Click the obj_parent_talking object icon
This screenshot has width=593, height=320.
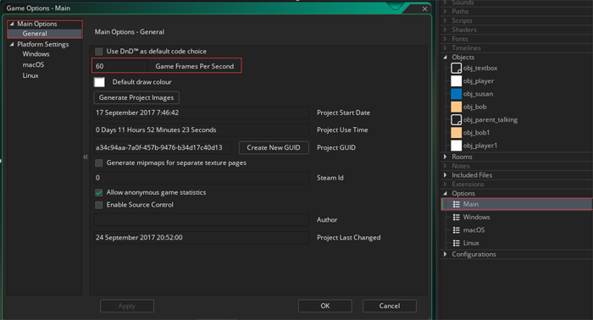point(456,119)
